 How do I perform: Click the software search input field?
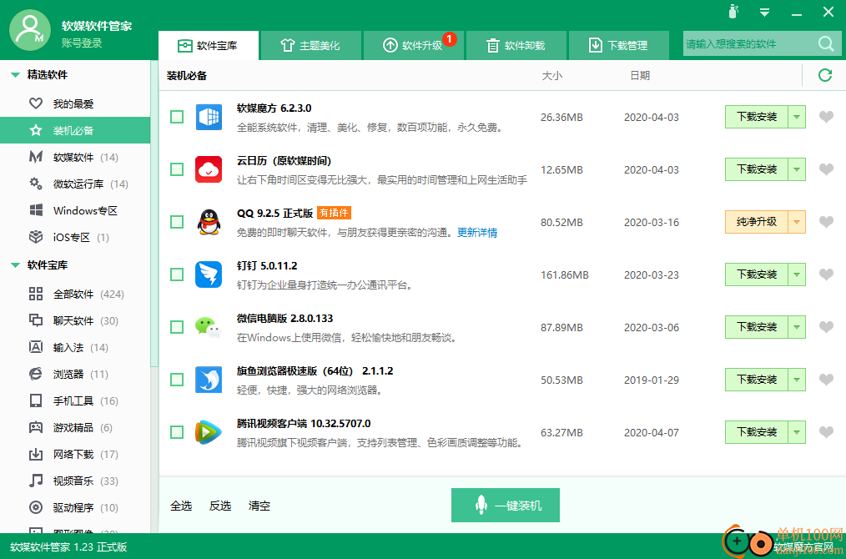[x=750, y=43]
